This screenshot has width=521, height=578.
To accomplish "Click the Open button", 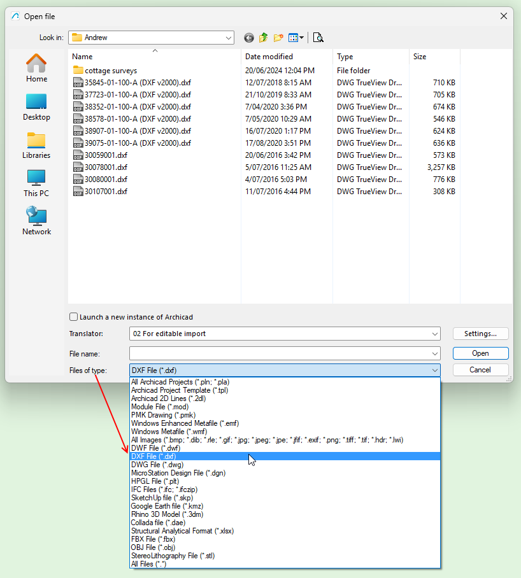I will (x=480, y=353).
